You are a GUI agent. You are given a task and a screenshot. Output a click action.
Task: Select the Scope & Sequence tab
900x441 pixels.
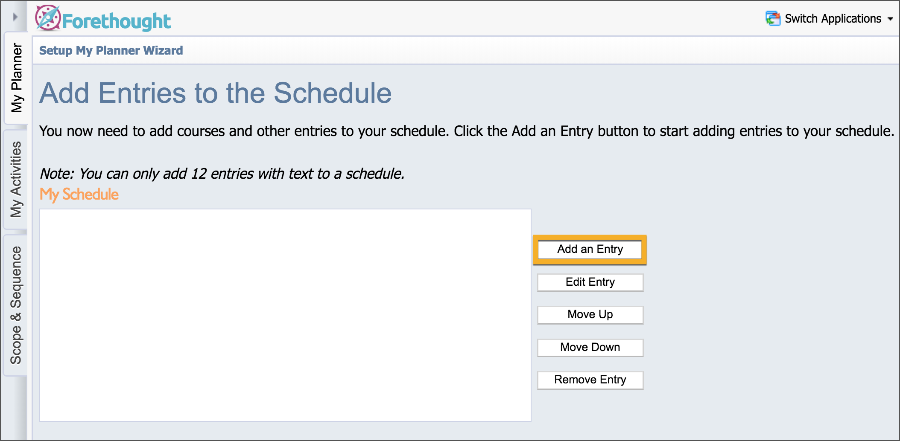click(x=16, y=305)
